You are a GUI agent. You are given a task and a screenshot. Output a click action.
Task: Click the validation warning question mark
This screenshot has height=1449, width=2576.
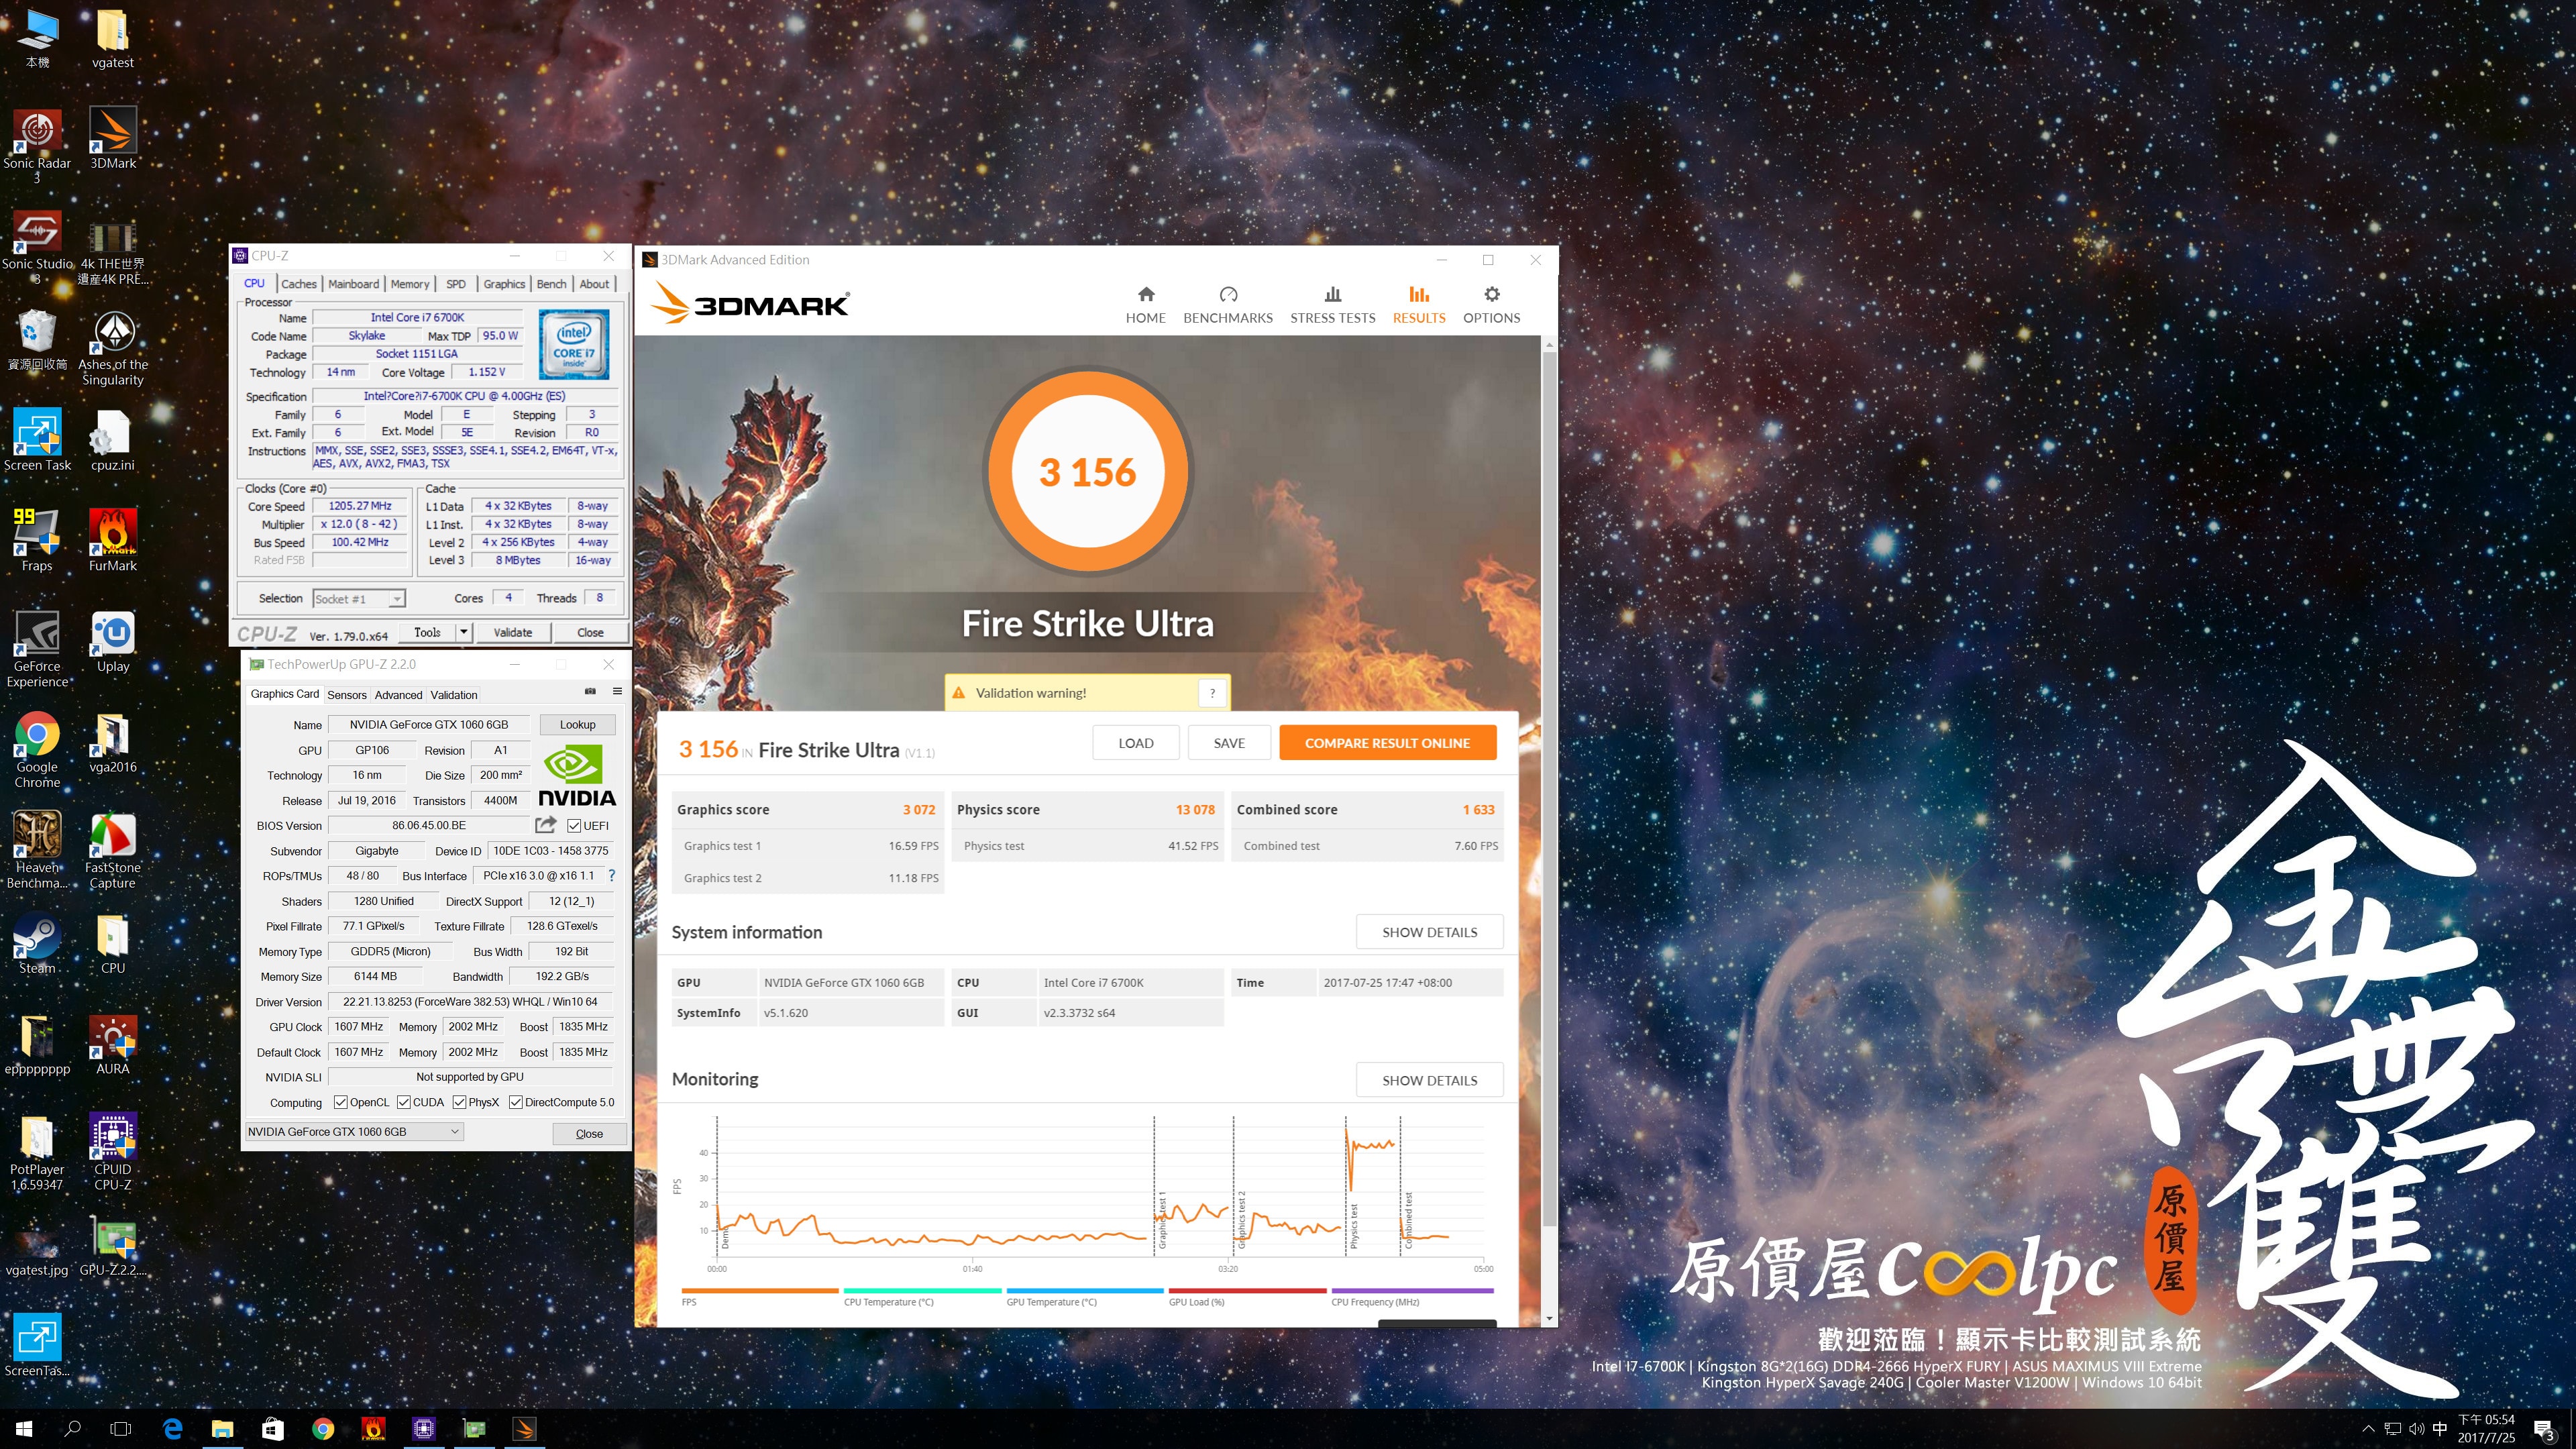coord(1212,693)
